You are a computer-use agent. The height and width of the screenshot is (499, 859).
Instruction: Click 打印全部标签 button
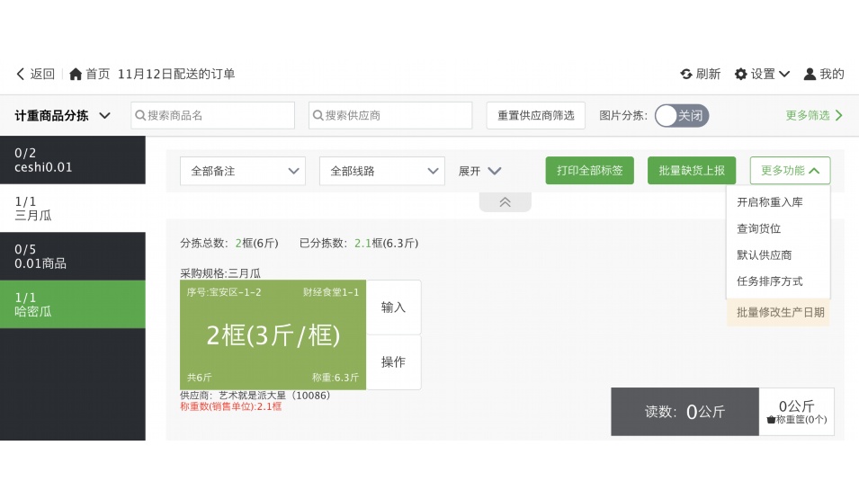589,171
